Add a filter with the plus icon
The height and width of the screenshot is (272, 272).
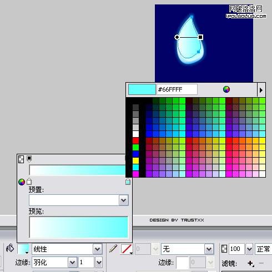[x=250, y=263]
